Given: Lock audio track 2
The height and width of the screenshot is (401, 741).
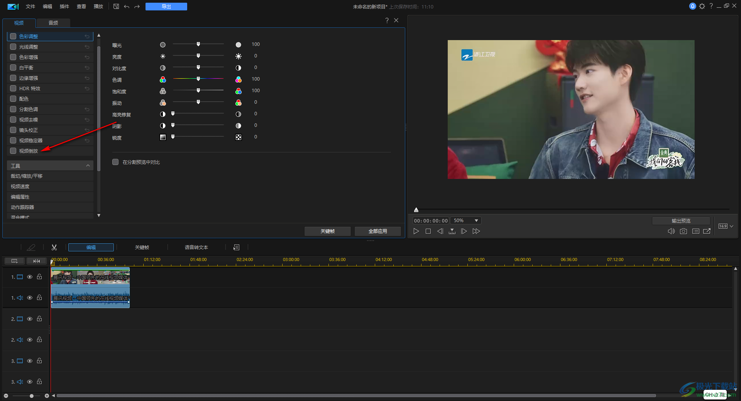Looking at the screenshot, I should click(x=39, y=340).
